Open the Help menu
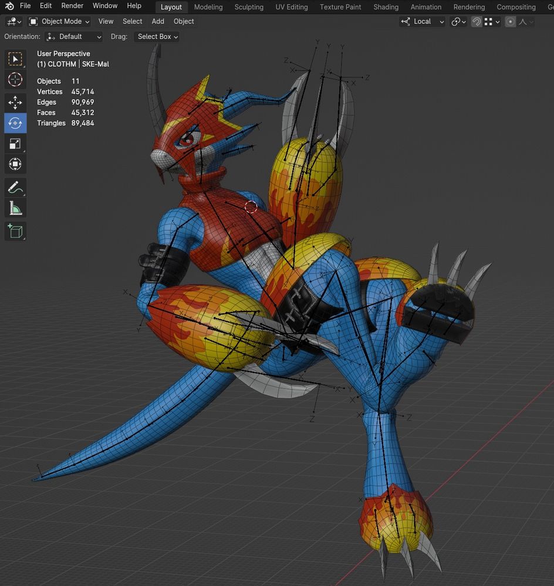 click(x=134, y=6)
